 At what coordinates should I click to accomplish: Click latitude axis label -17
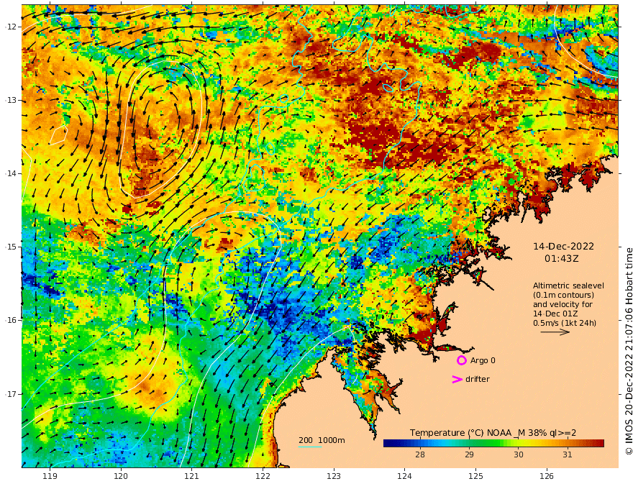point(11,394)
